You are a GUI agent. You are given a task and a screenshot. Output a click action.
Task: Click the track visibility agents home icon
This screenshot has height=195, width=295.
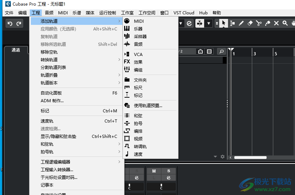point(200,51)
